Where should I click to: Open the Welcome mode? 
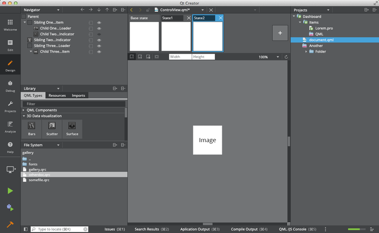10,24
